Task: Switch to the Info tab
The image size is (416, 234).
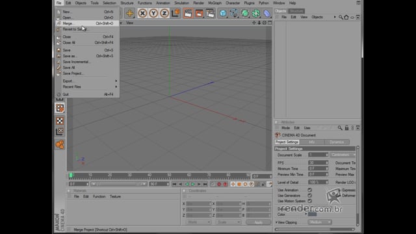Action: pos(312,142)
